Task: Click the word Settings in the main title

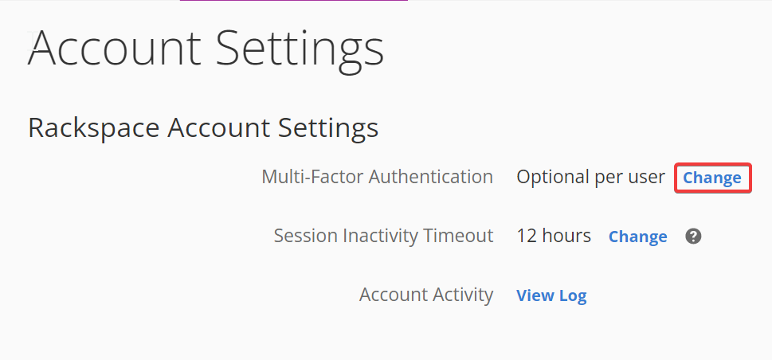Action: [x=300, y=49]
